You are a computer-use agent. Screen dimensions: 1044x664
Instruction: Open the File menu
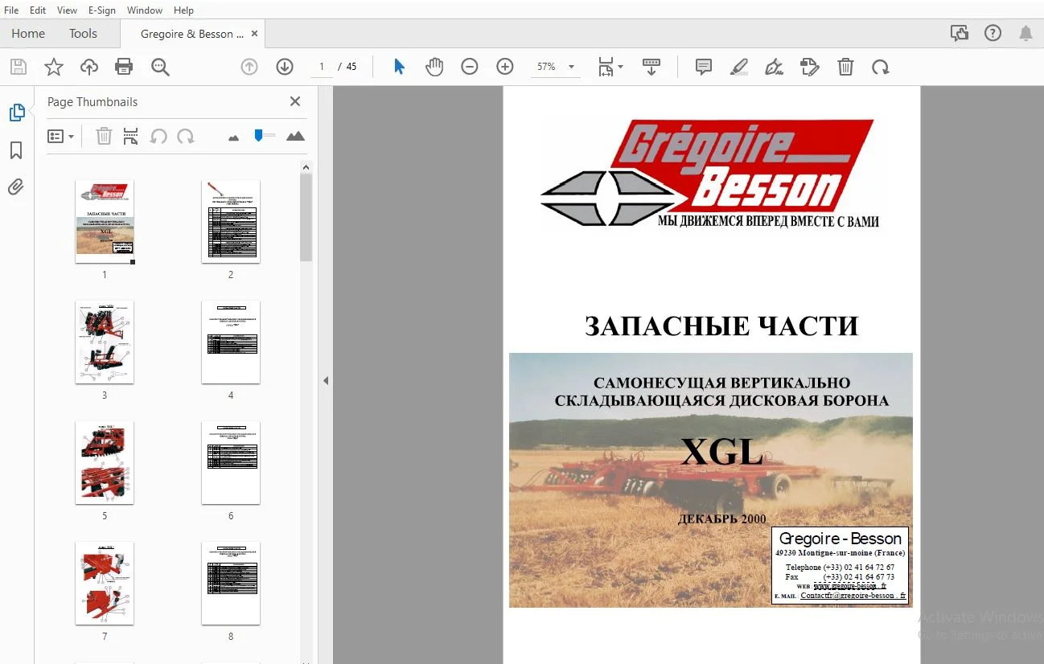[x=11, y=10]
